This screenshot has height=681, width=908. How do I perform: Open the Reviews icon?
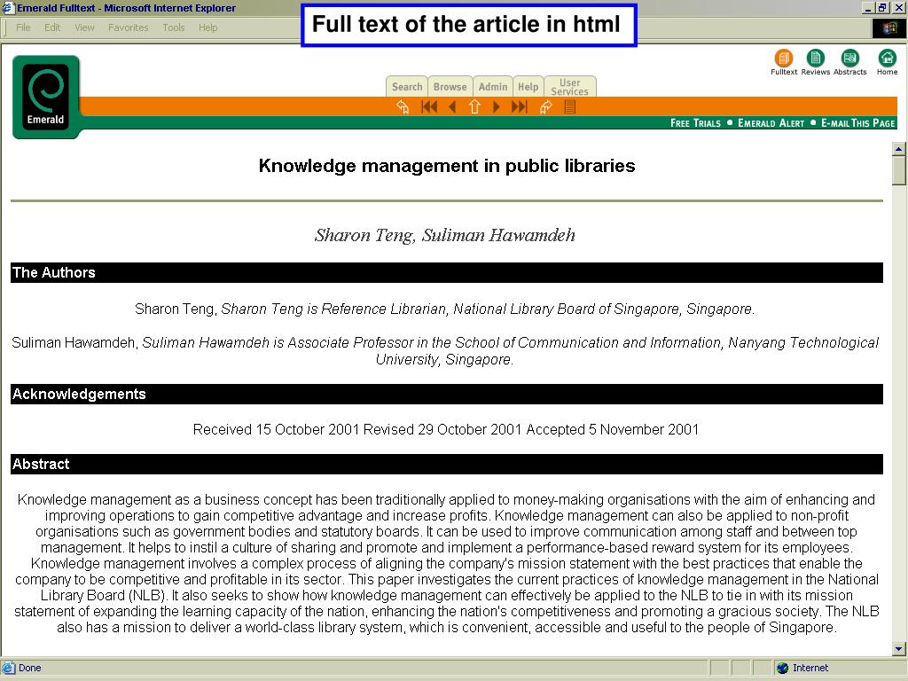(816, 58)
